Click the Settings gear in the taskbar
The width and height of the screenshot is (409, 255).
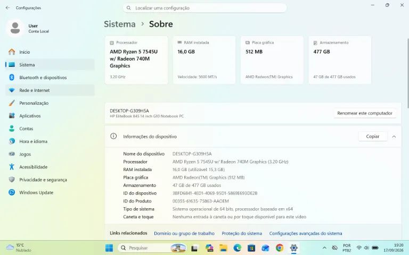tap(293, 248)
